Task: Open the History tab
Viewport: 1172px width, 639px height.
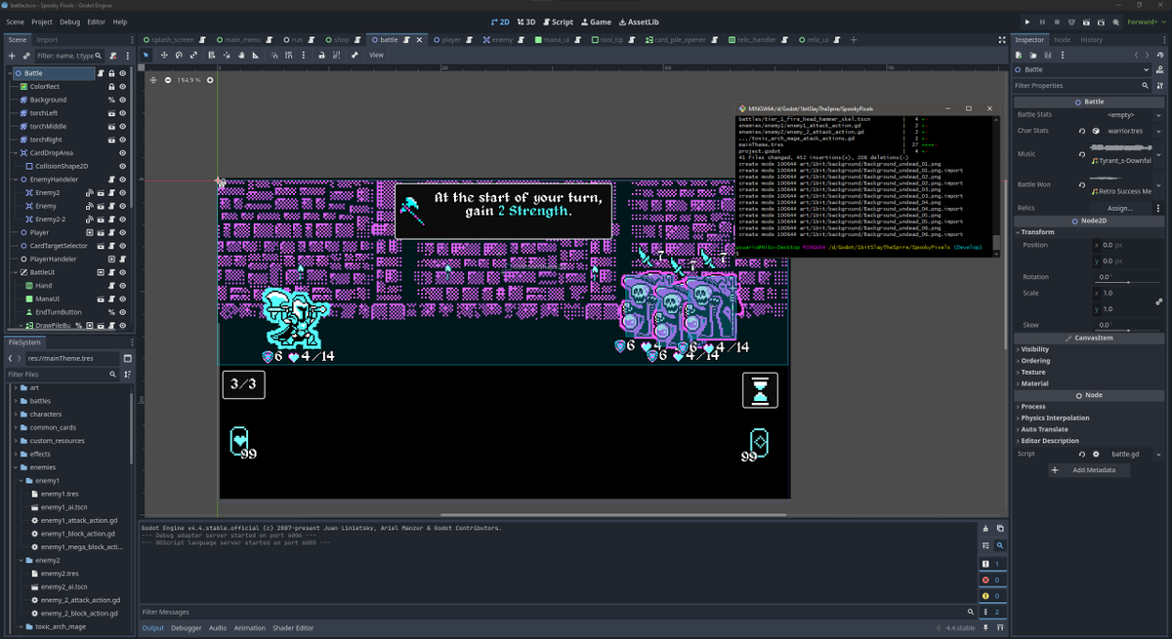Action: coord(1092,40)
